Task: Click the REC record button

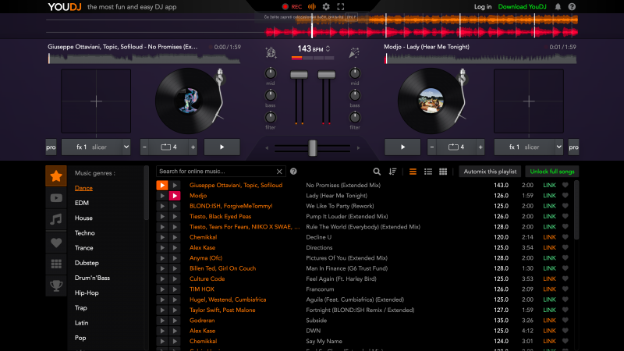Action: click(x=292, y=6)
